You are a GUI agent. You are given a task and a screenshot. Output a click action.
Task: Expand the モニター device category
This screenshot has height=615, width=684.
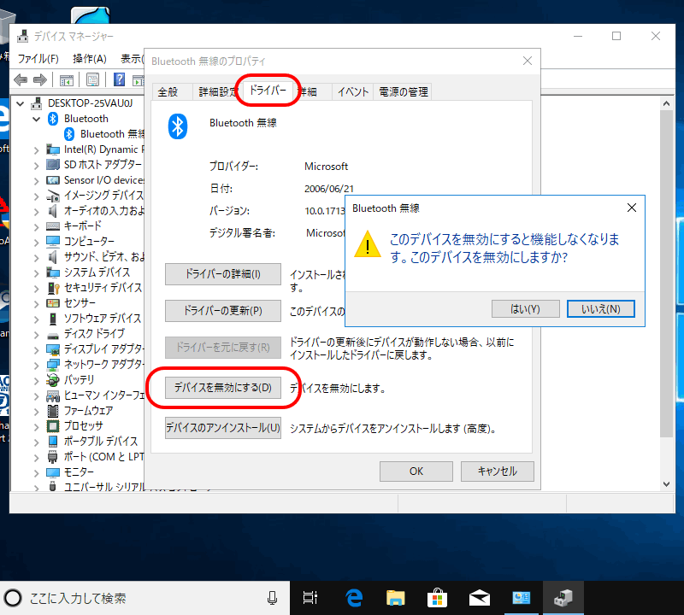click(x=36, y=471)
